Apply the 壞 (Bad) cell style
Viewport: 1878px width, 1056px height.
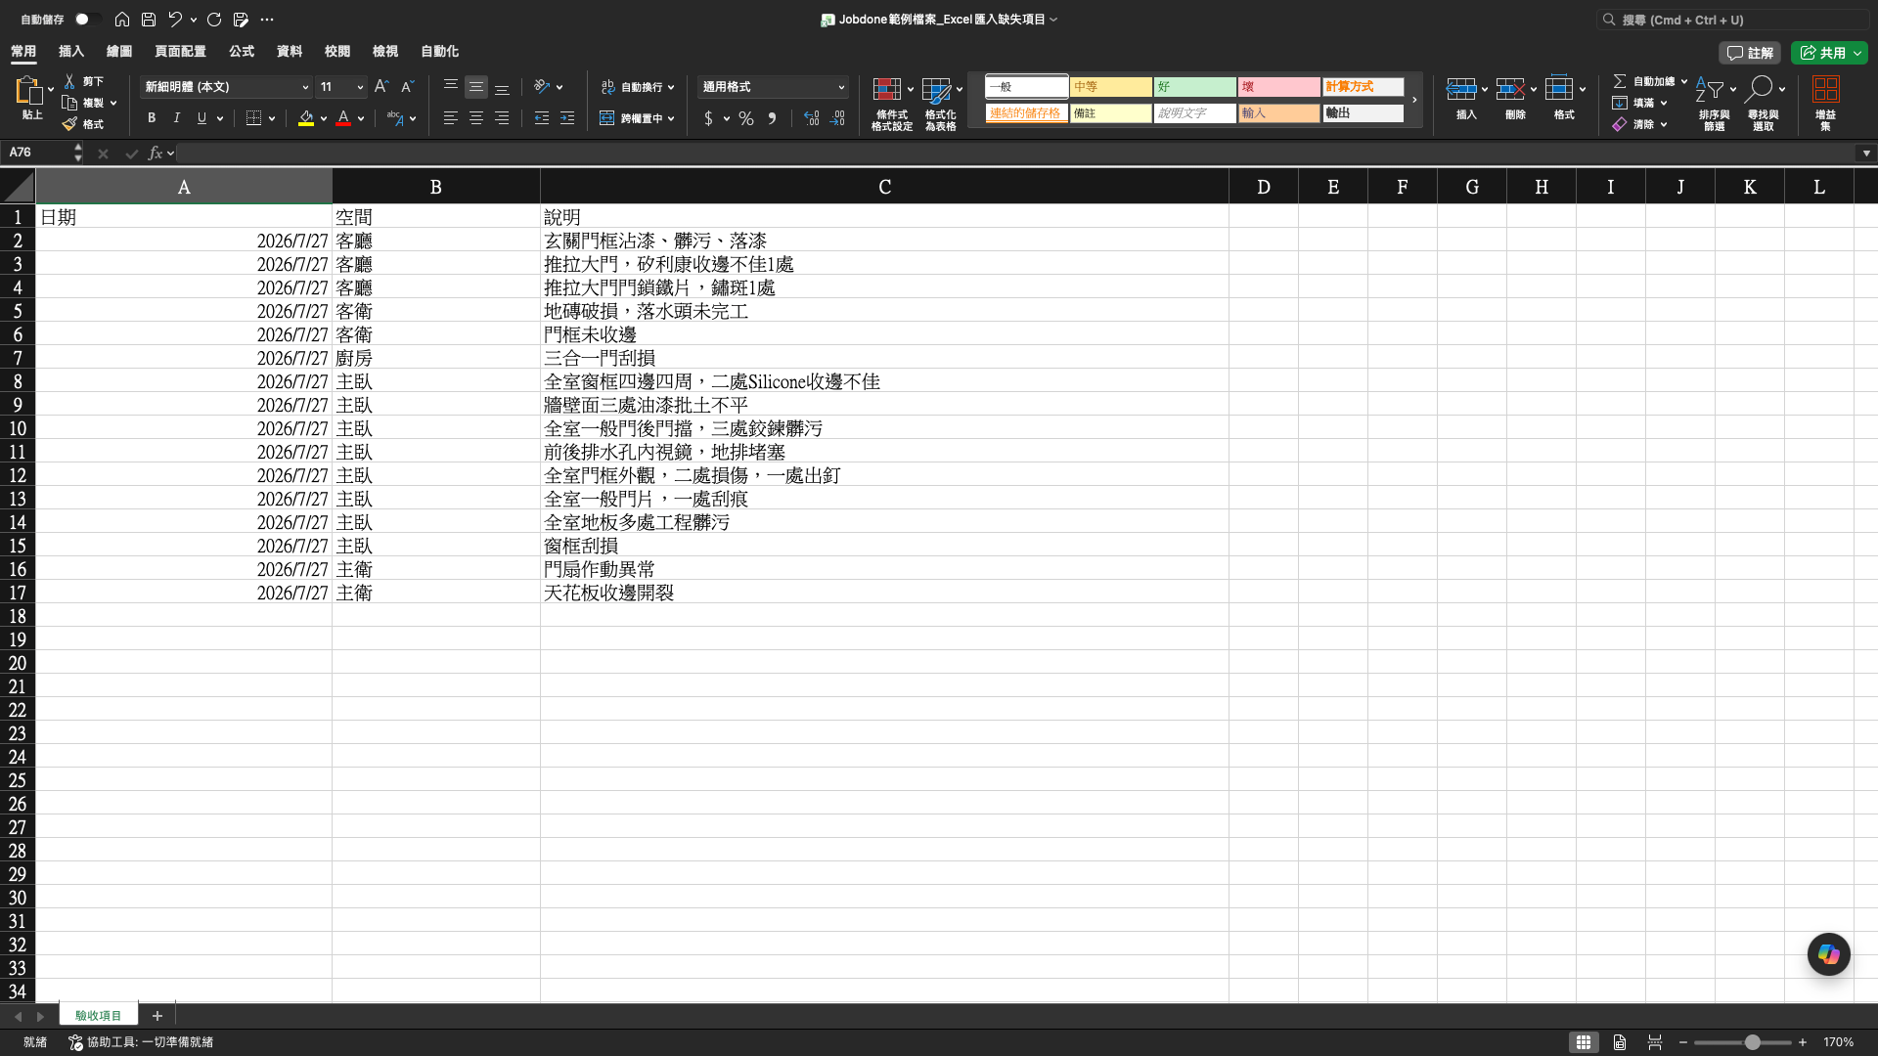[1278, 87]
